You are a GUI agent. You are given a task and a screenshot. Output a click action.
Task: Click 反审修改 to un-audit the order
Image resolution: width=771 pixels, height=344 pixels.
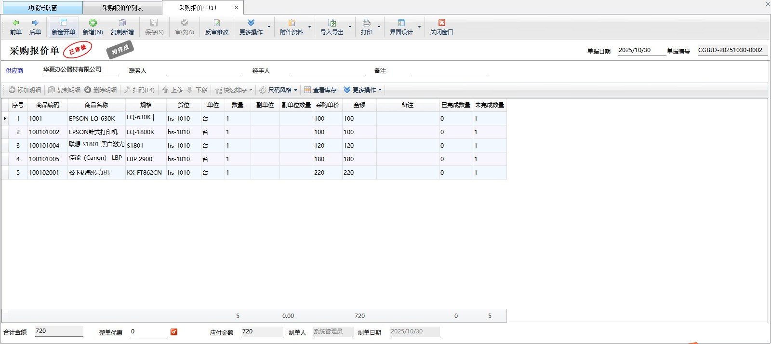click(217, 27)
